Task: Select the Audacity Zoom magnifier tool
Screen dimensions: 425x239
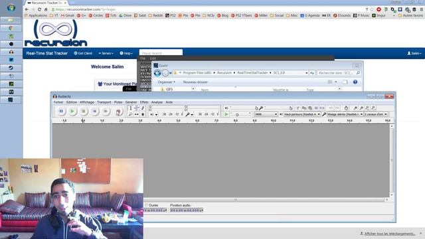Action: click(131, 114)
